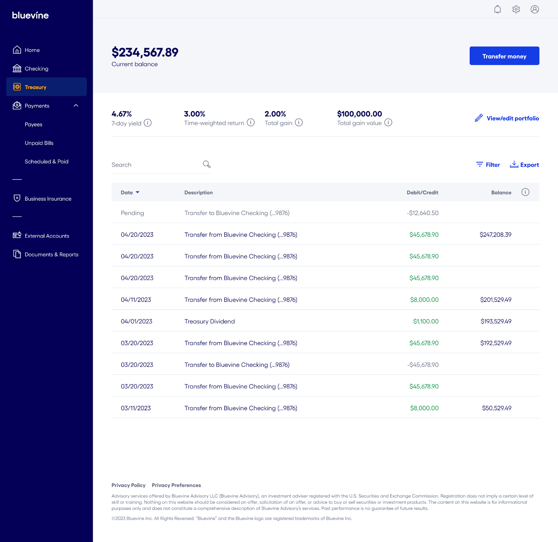The image size is (558, 542).
Task: Click the Payments money icon
Action: pyautogui.click(x=17, y=105)
